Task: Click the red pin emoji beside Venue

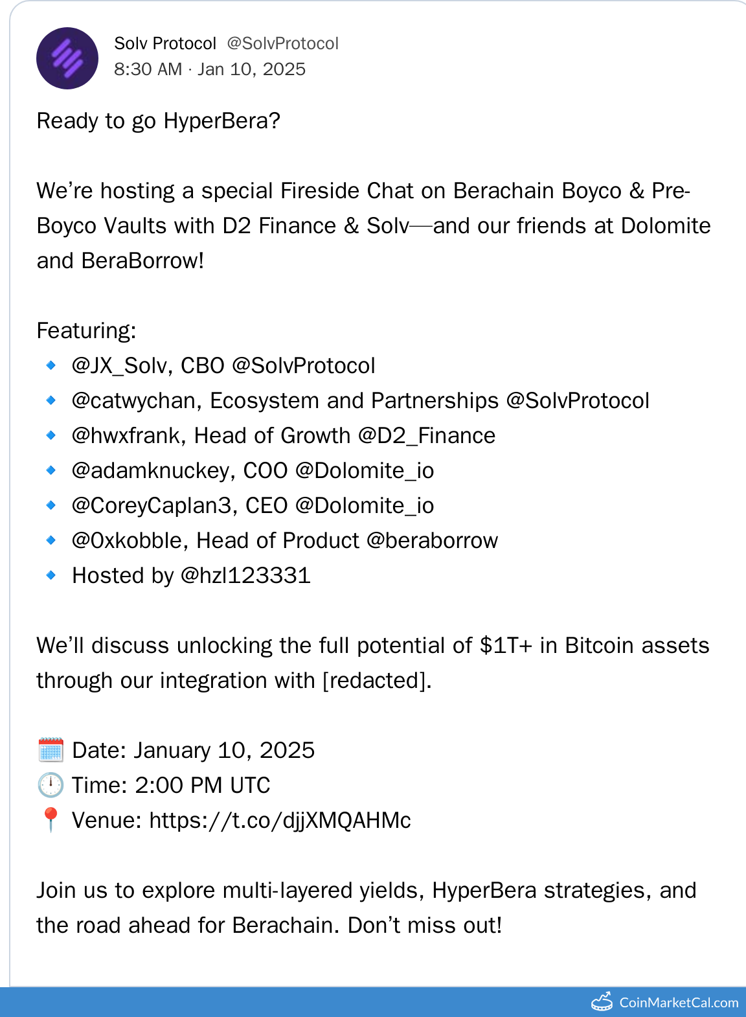Action: point(51,819)
